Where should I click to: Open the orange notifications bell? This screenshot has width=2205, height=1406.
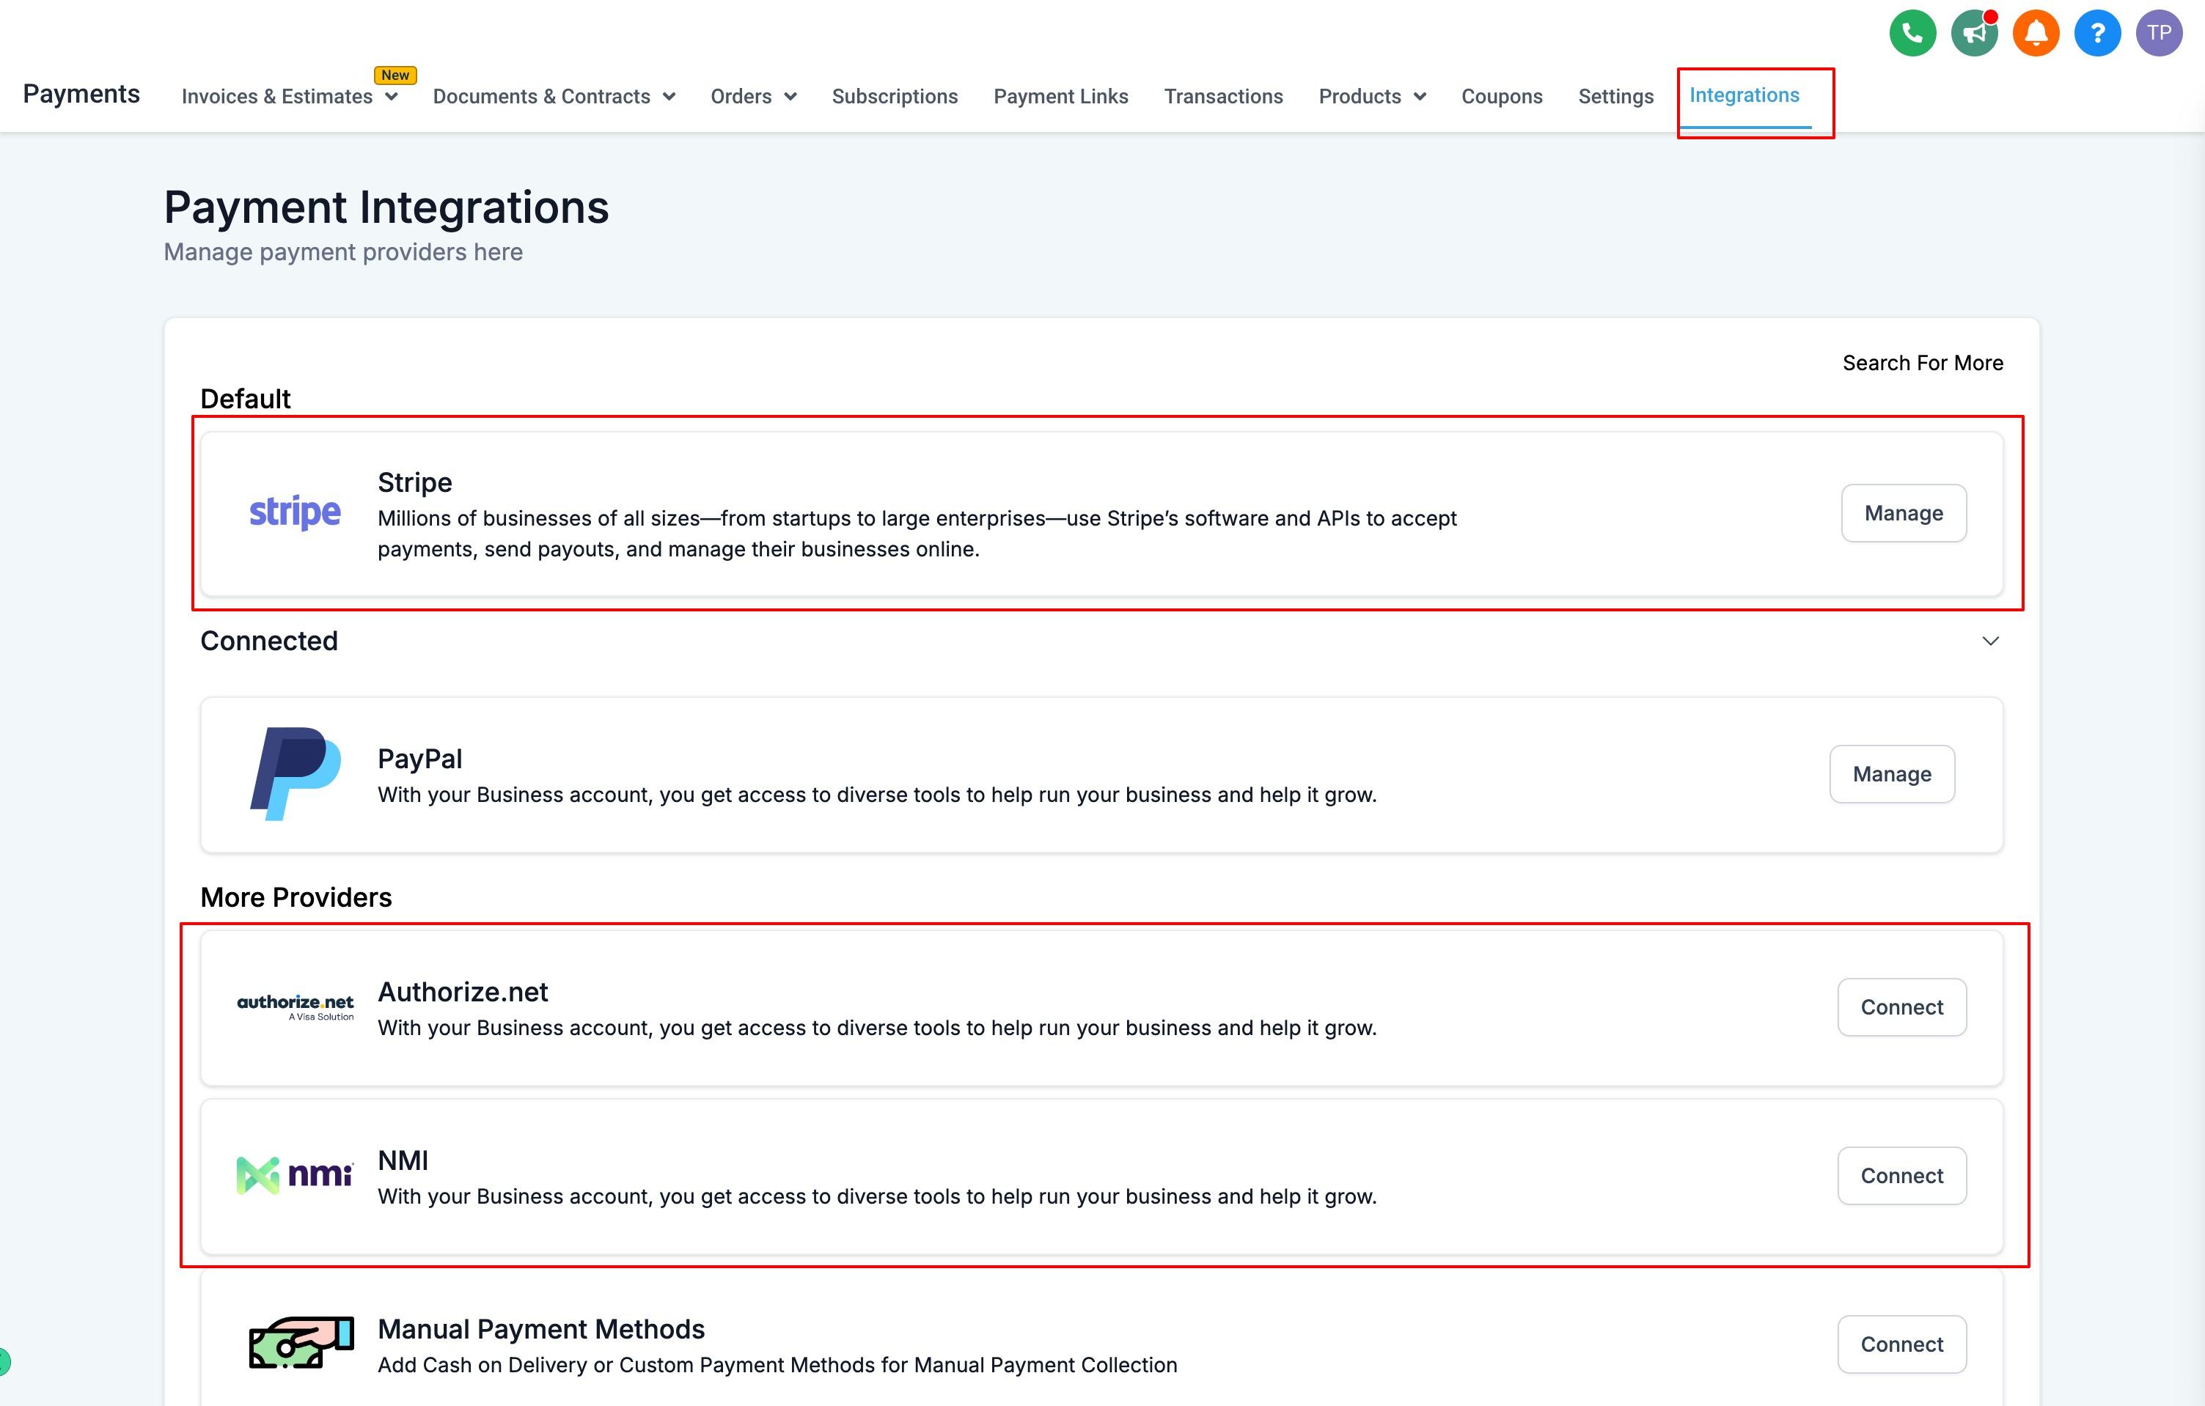tap(2036, 34)
